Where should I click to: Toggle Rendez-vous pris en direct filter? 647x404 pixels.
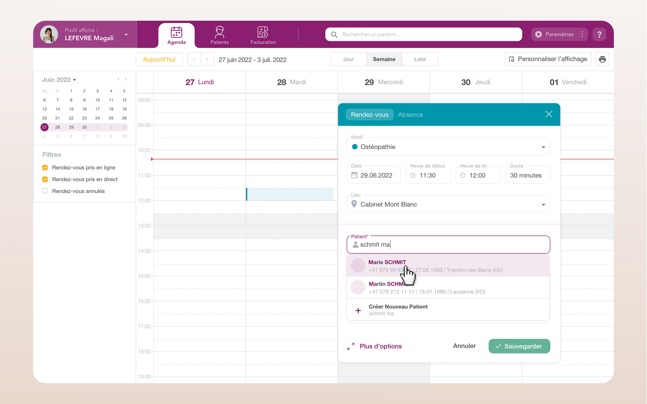(x=45, y=179)
